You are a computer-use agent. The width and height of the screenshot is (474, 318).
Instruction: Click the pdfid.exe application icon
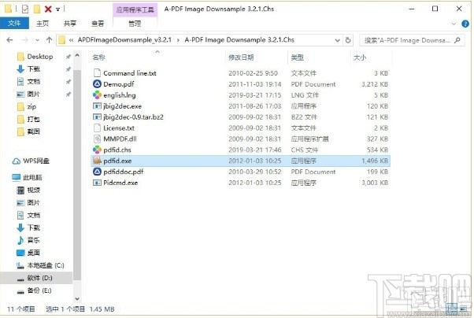[97, 161]
